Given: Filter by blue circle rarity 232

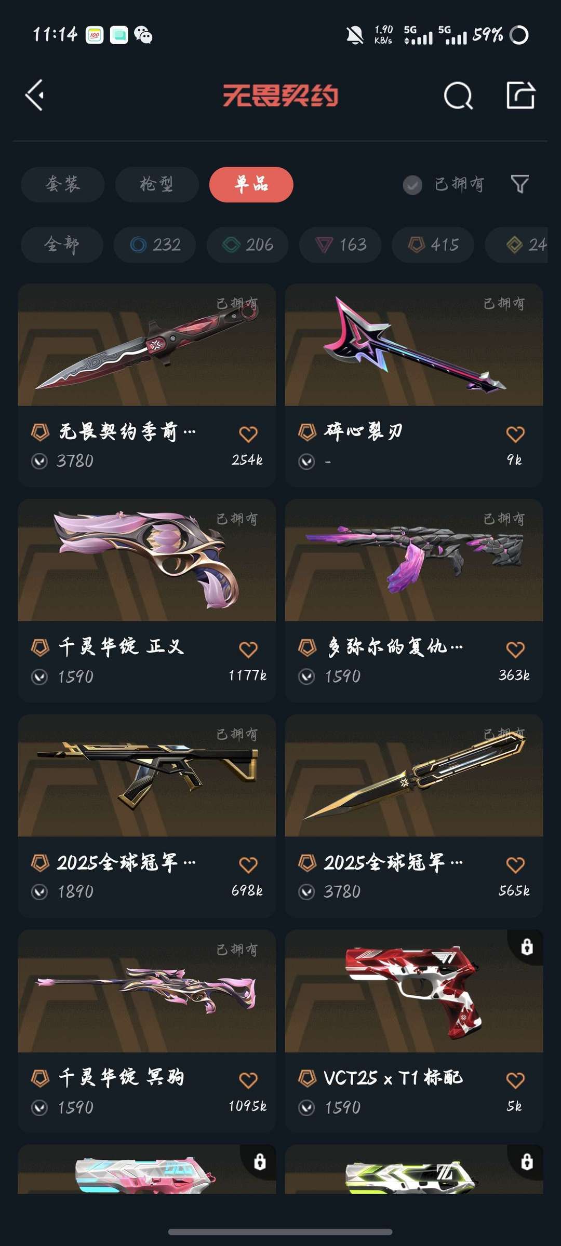Looking at the screenshot, I should [x=155, y=245].
